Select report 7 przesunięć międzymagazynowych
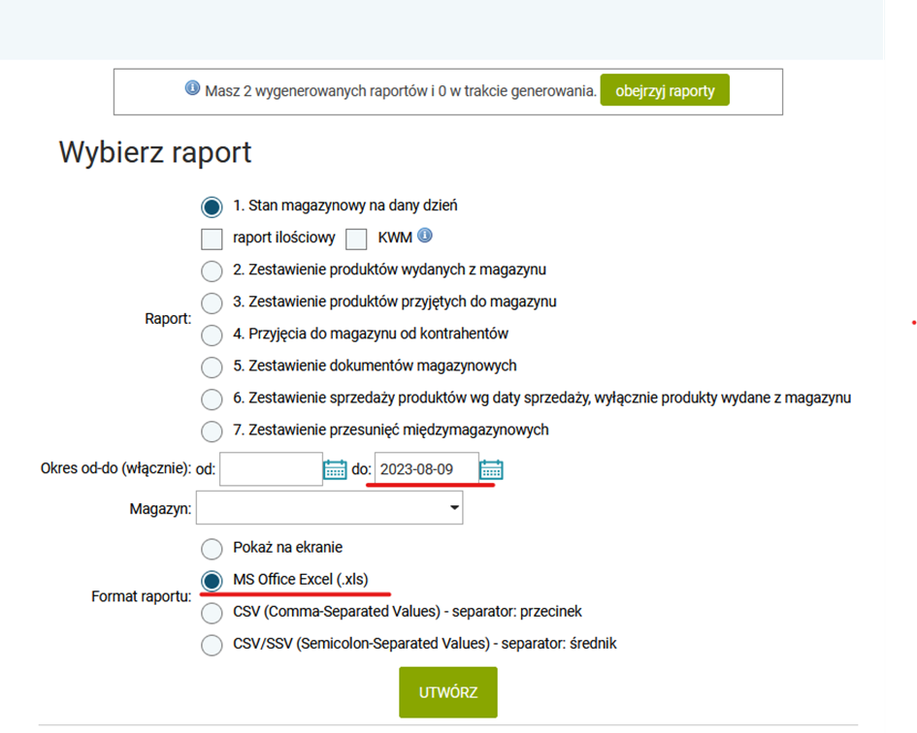The width and height of the screenshot is (917, 733). [x=212, y=431]
